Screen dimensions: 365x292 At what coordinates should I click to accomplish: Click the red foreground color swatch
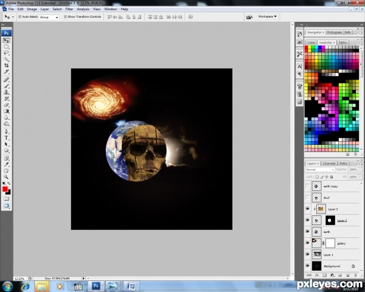pos(5,189)
